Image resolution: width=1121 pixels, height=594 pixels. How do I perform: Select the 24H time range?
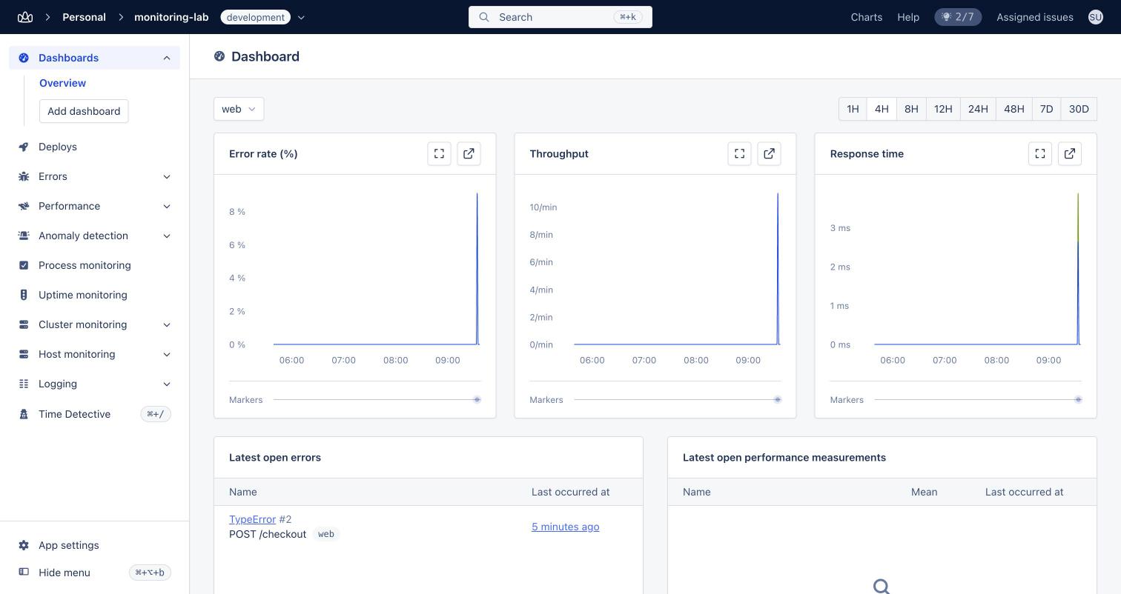pyautogui.click(x=978, y=109)
